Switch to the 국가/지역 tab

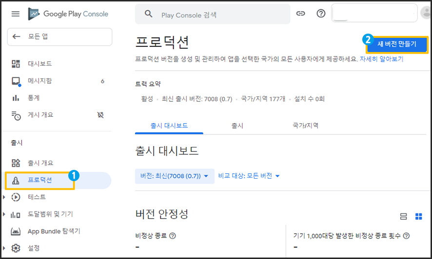(x=305, y=126)
